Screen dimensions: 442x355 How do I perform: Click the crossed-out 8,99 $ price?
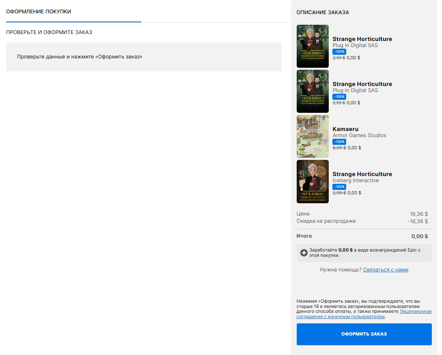pos(339,148)
